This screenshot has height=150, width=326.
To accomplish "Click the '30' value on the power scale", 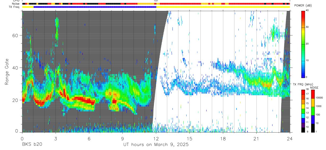I will point(307,27).
